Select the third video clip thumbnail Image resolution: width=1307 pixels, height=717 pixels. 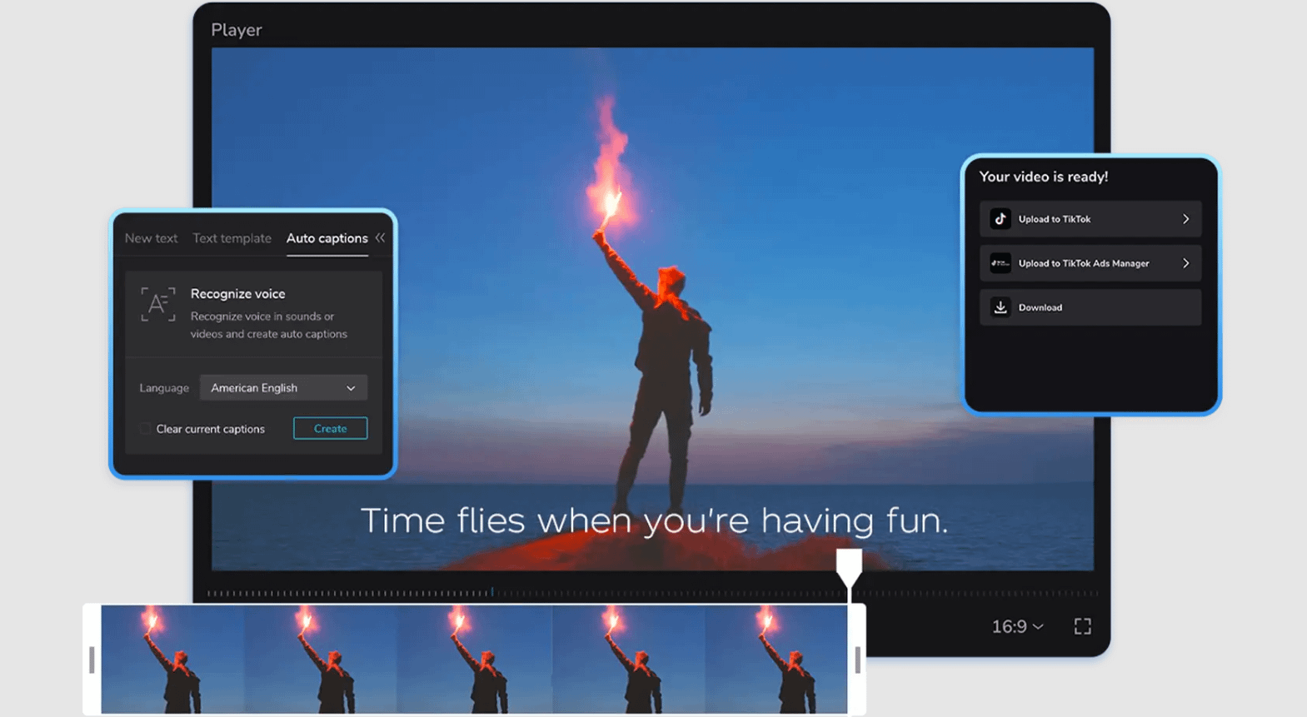point(474,660)
